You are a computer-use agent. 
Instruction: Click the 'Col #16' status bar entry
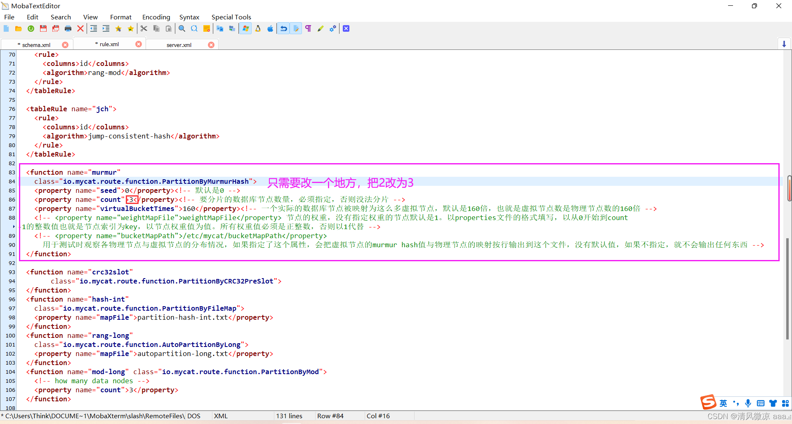click(x=378, y=416)
